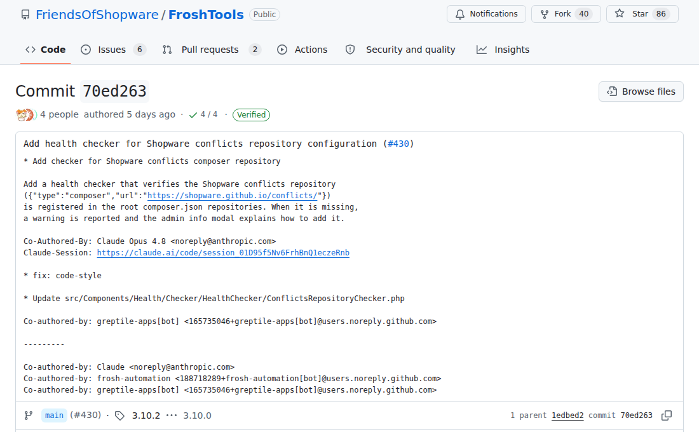
Task: Click the Security shield icon
Action: [350, 50]
